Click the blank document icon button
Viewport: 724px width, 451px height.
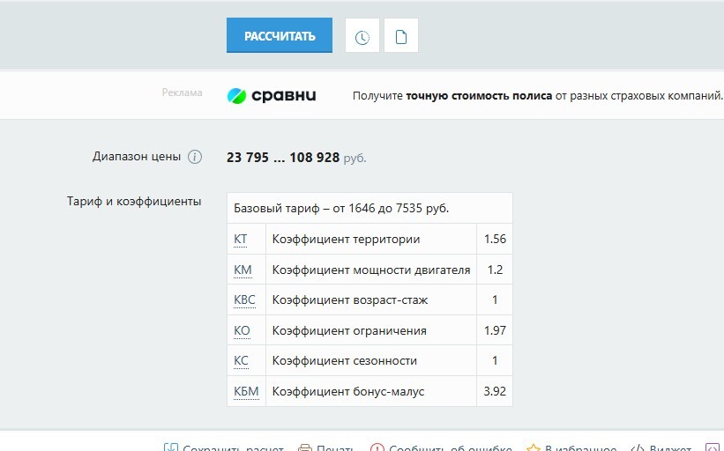click(401, 37)
